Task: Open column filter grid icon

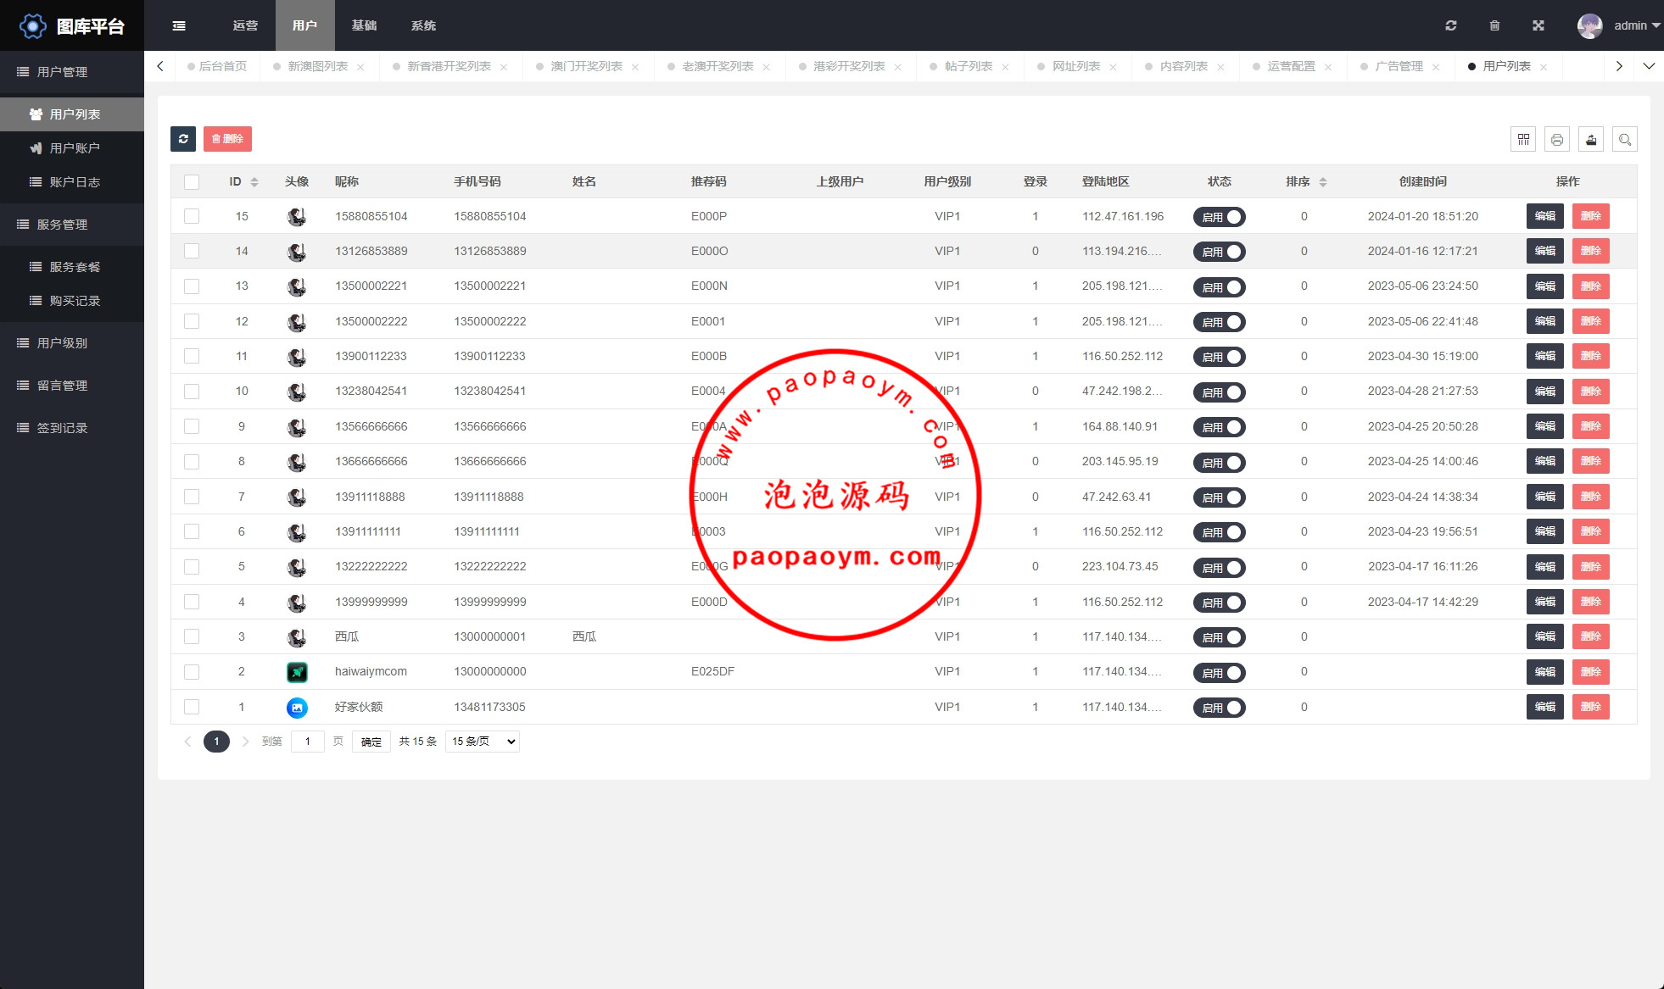Action: (x=1523, y=139)
